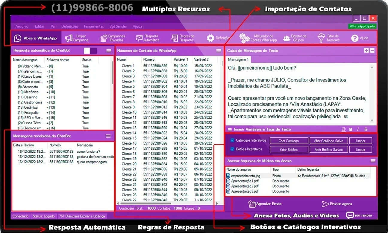388x233 pixels.
Task: Open the Ferramentas menu
Action: click(94, 26)
